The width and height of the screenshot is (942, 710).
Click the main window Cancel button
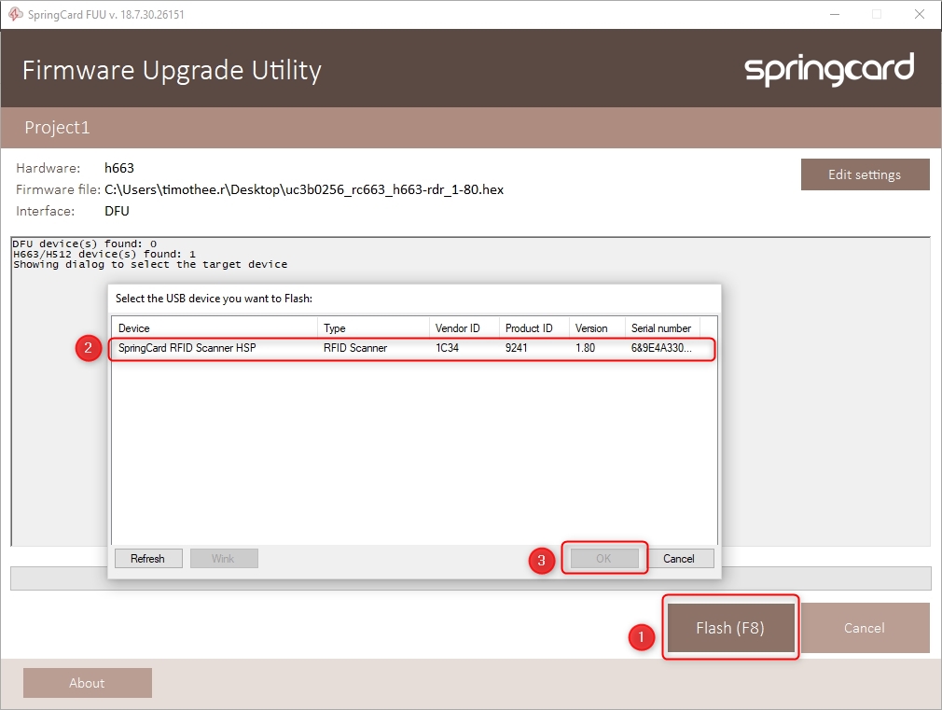[x=866, y=628]
